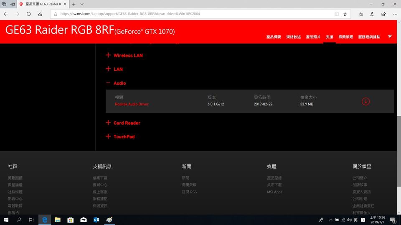Open 品牌故事 footer link
Viewport: 401px width, 225px height.
coord(360,185)
